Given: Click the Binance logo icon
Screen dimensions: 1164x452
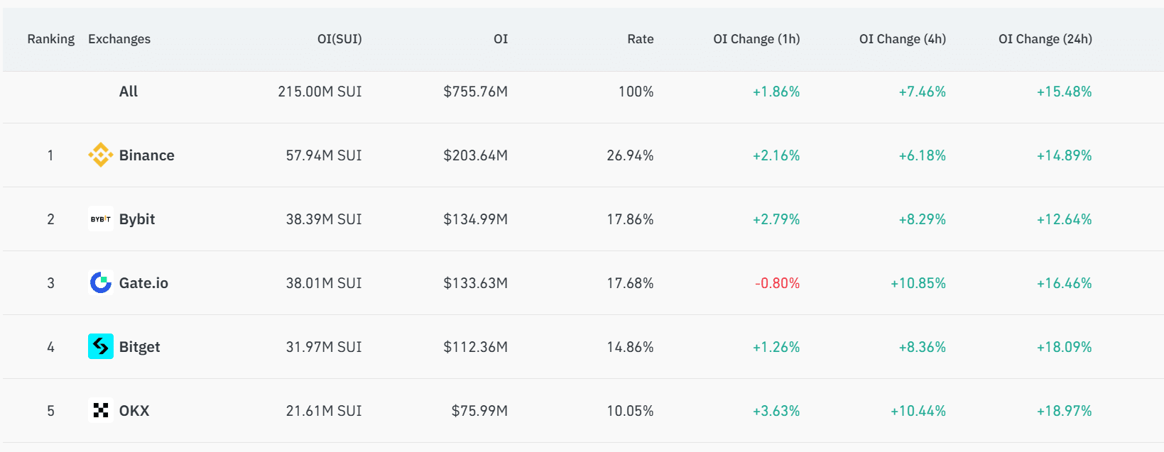Looking at the screenshot, I should (100, 155).
